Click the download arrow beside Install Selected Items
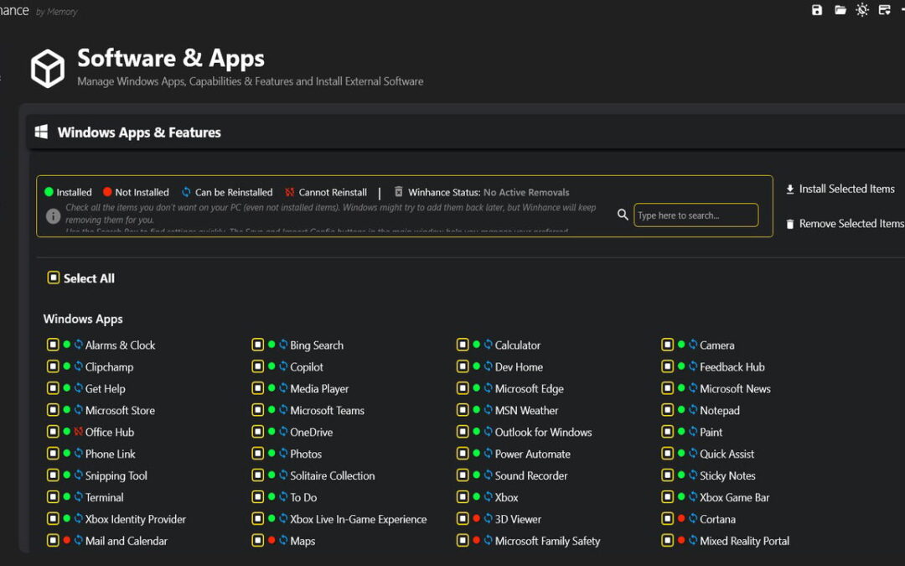Image resolution: width=905 pixels, height=566 pixels. [x=789, y=189]
